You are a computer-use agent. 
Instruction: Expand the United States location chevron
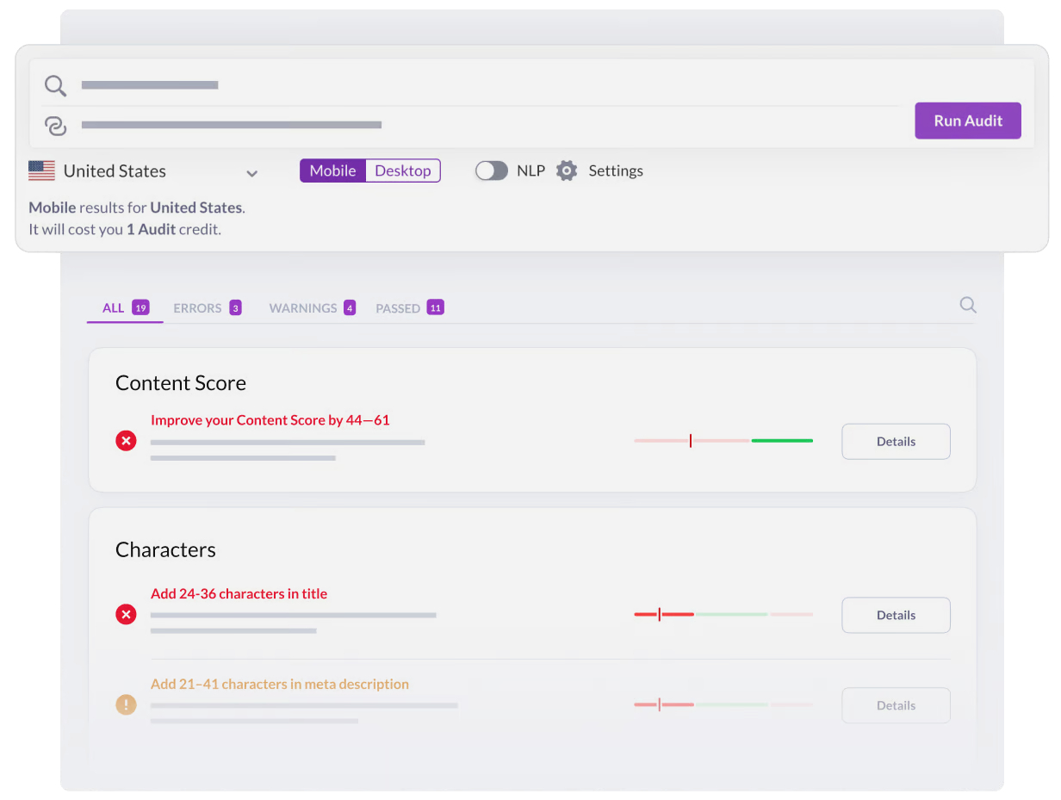click(x=252, y=173)
